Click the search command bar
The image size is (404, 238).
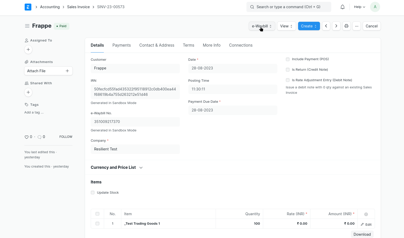pos(289,7)
